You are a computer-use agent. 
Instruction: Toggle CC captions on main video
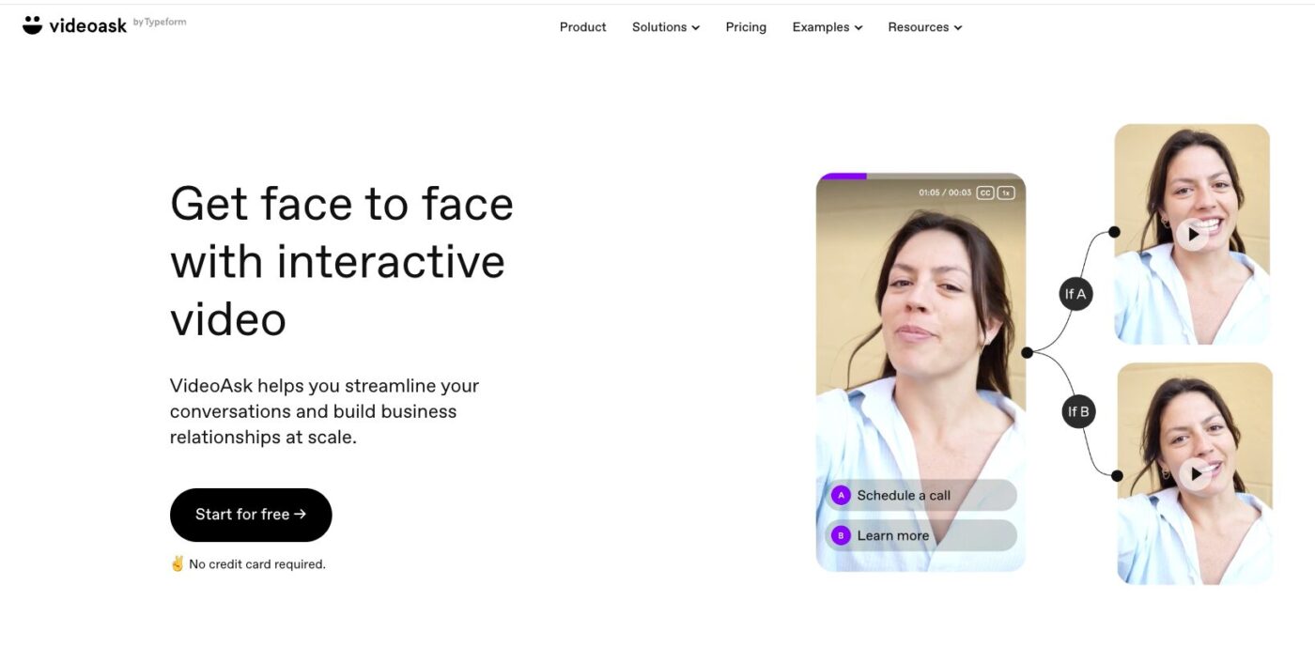tap(984, 193)
